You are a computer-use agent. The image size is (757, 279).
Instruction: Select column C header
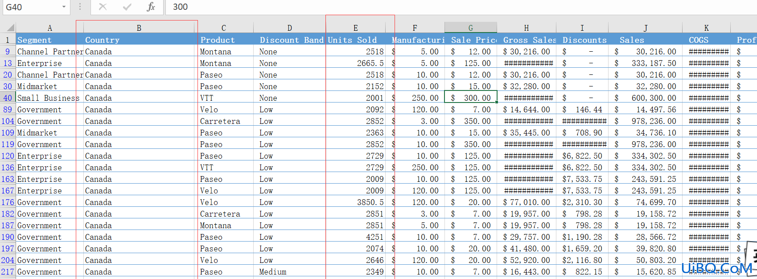(224, 28)
